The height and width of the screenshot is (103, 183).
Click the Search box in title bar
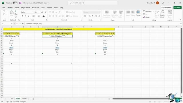[x=92, y=3]
